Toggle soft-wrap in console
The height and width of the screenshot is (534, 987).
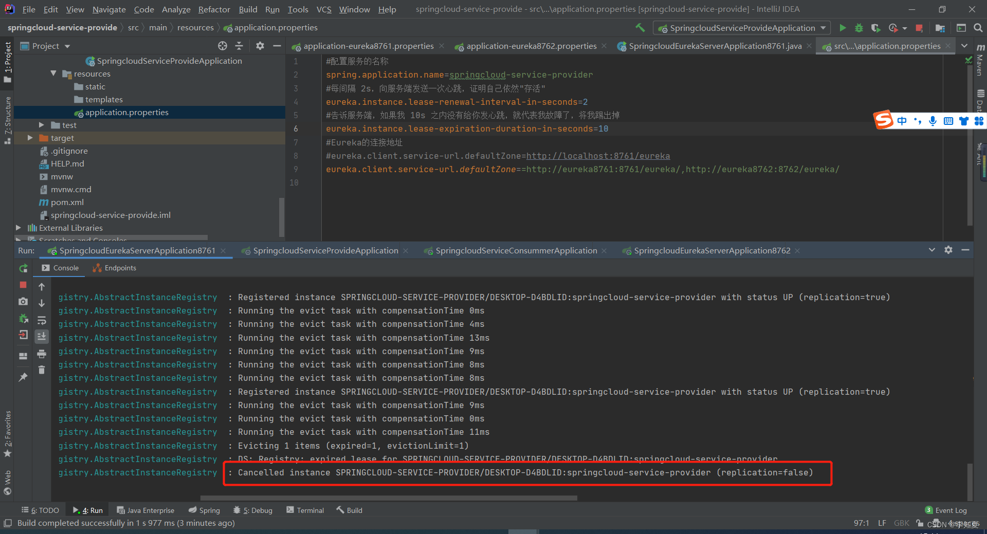pos(42,320)
